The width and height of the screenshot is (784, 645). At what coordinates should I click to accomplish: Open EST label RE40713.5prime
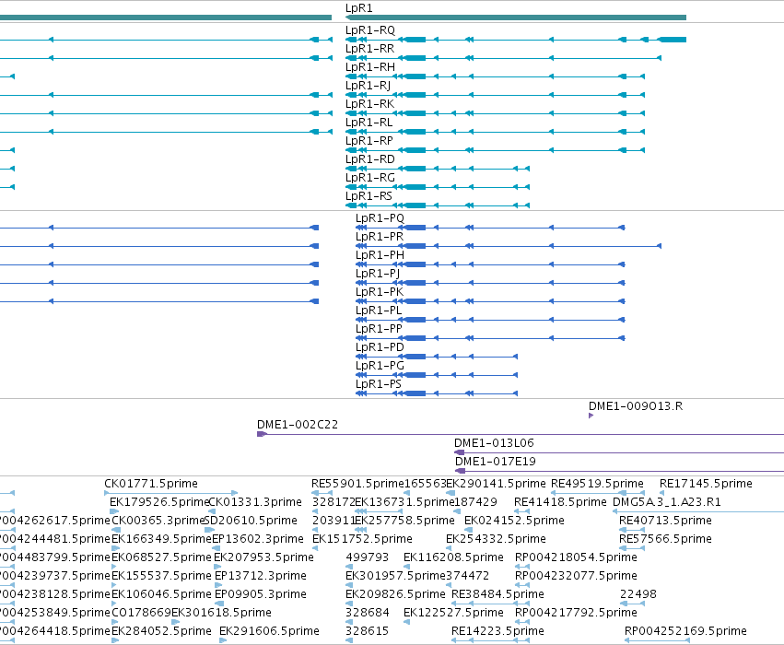(x=665, y=521)
